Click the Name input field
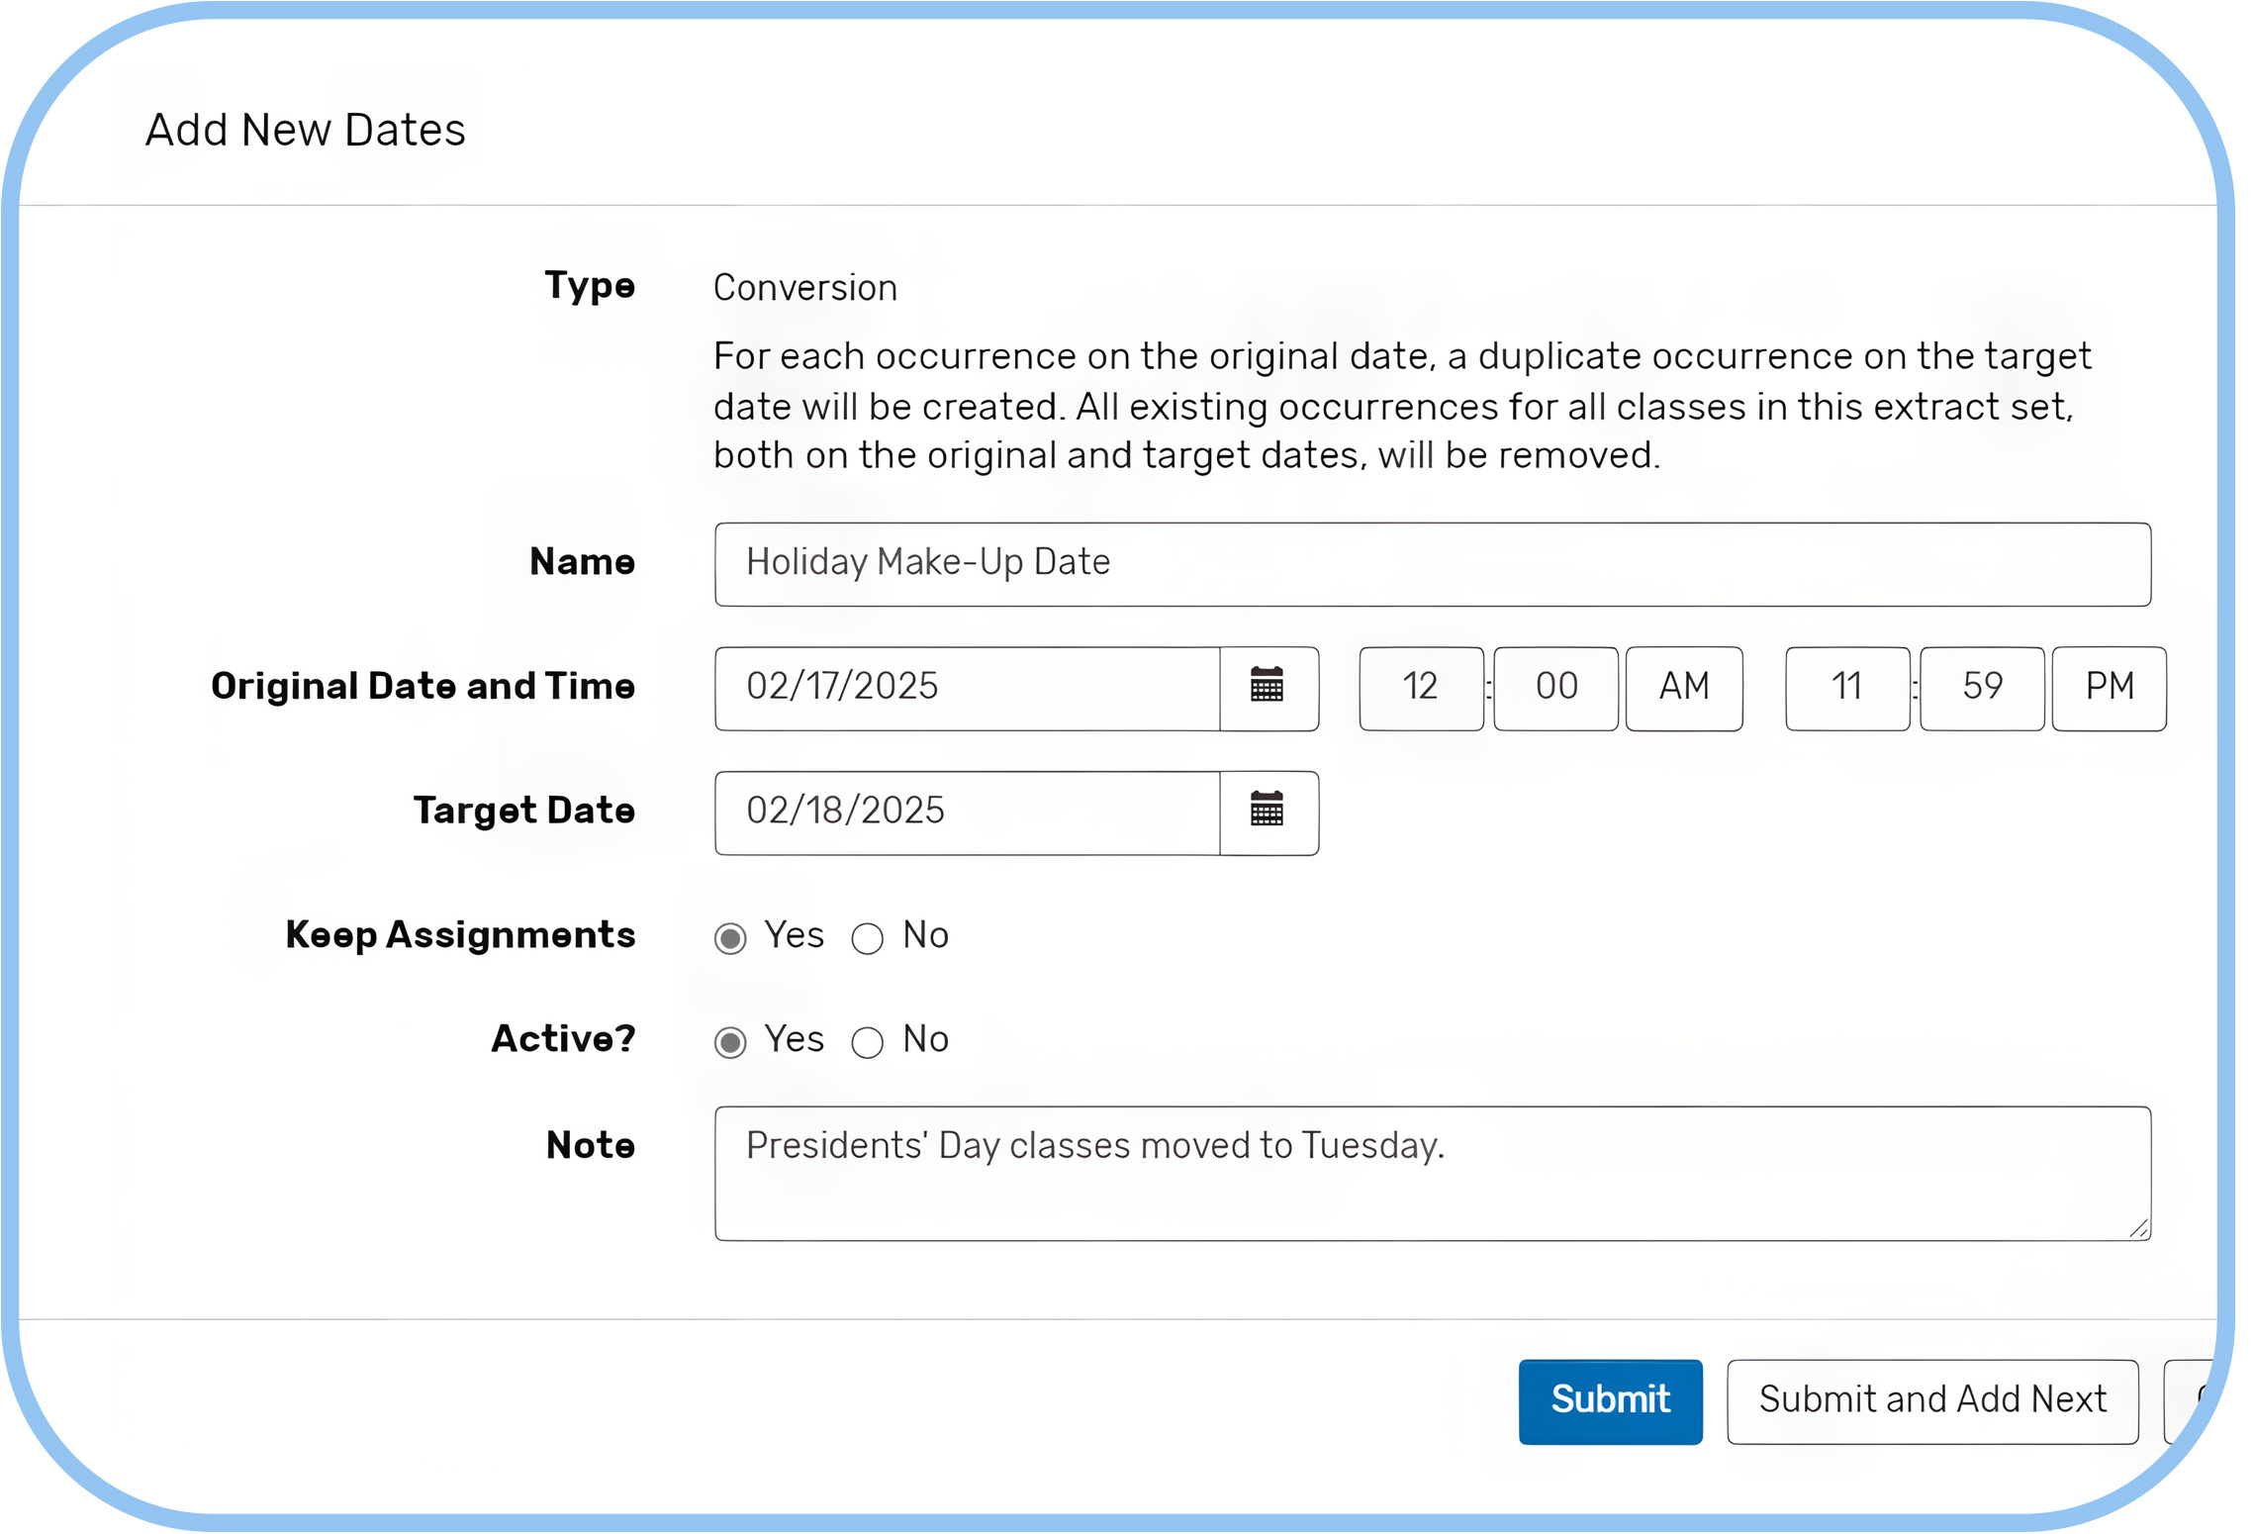Image resolution: width=2255 pixels, height=1534 pixels. click(1431, 564)
